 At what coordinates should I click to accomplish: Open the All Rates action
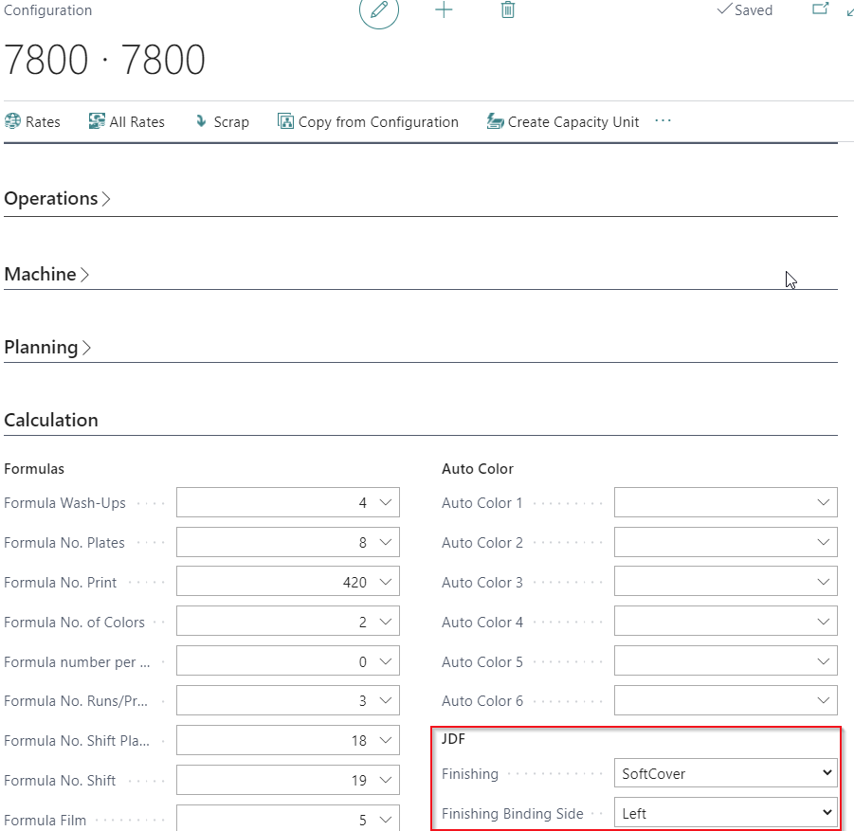(127, 121)
